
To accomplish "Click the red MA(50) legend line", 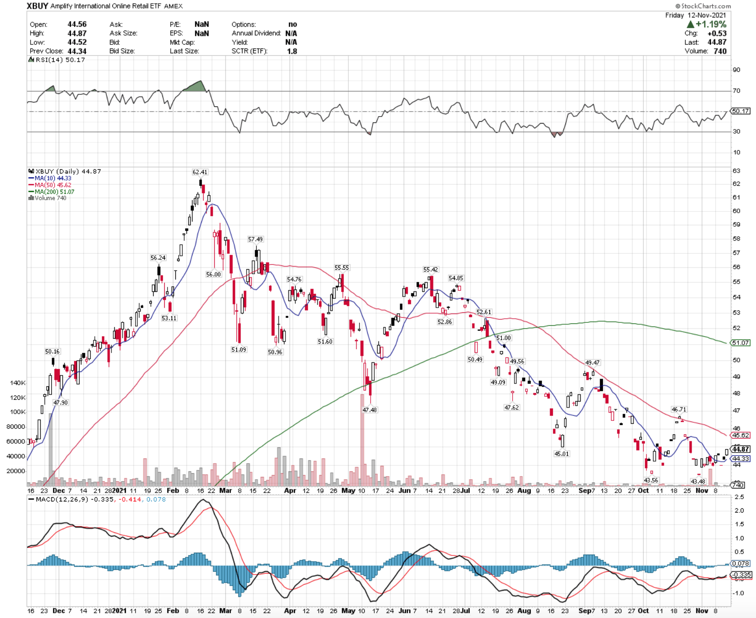I will 31,185.
